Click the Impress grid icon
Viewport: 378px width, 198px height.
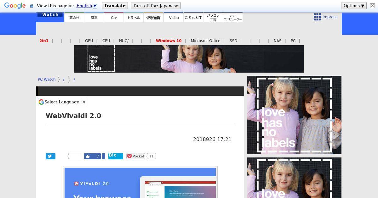(317, 17)
